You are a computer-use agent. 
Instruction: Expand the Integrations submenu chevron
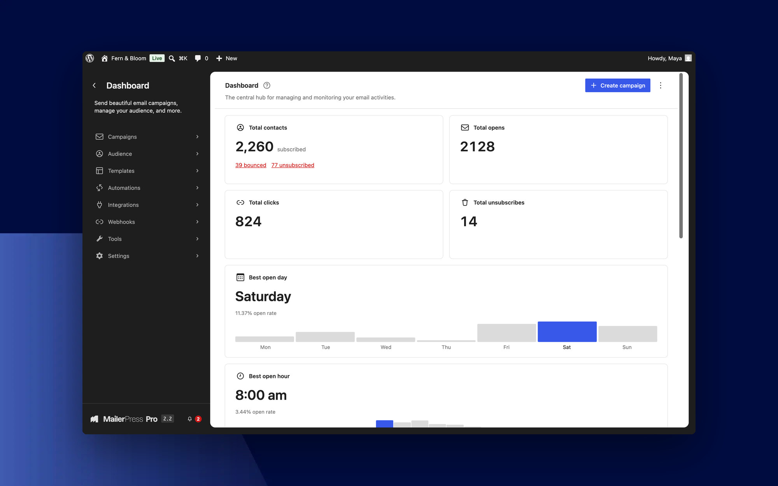pos(197,205)
